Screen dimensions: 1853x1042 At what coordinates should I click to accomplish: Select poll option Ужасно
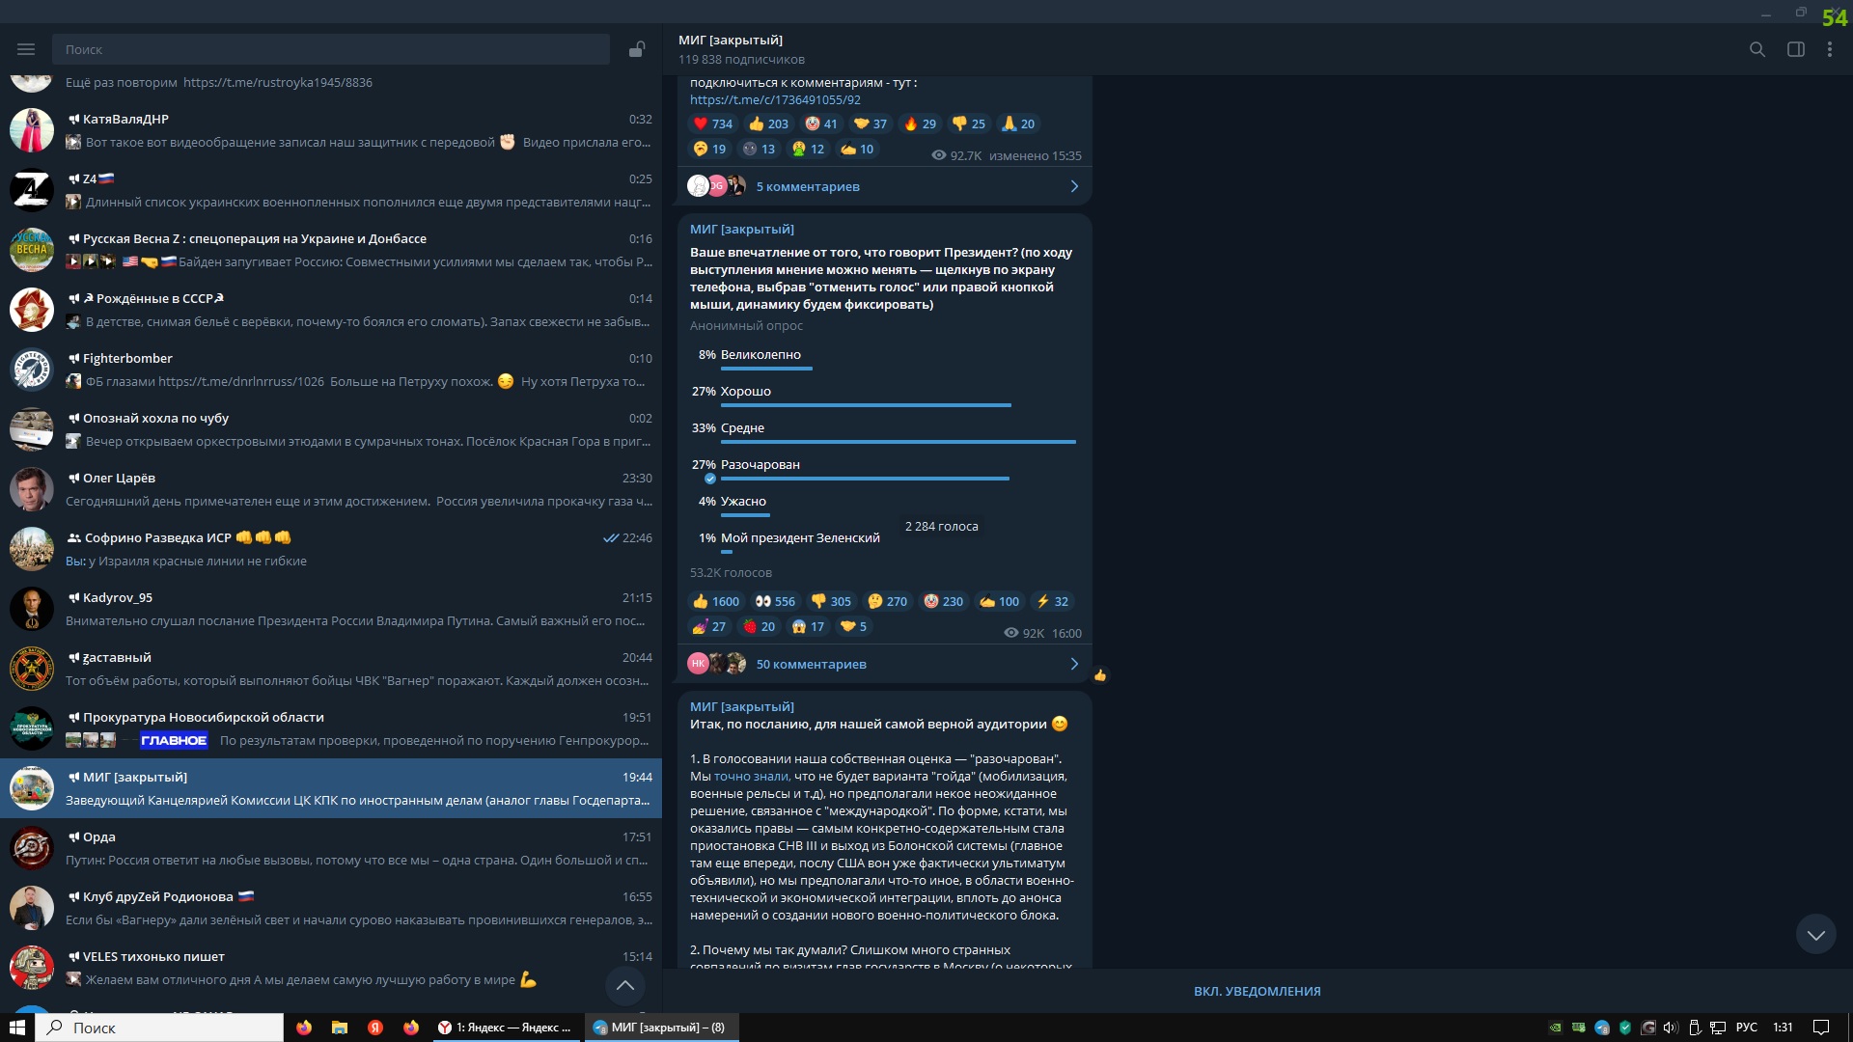[x=883, y=505]
